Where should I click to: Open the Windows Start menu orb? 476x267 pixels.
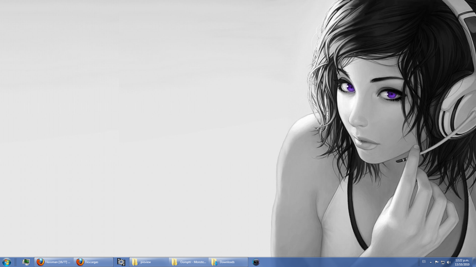click(x=7, y=262)
